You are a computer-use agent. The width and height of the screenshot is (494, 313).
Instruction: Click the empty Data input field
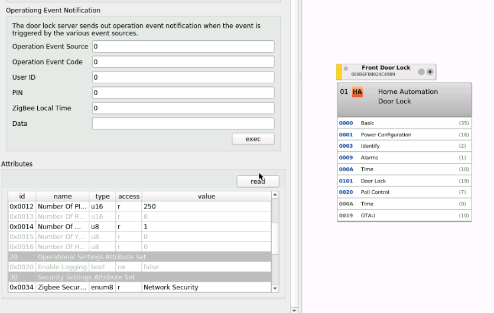(x=183, y=124)
